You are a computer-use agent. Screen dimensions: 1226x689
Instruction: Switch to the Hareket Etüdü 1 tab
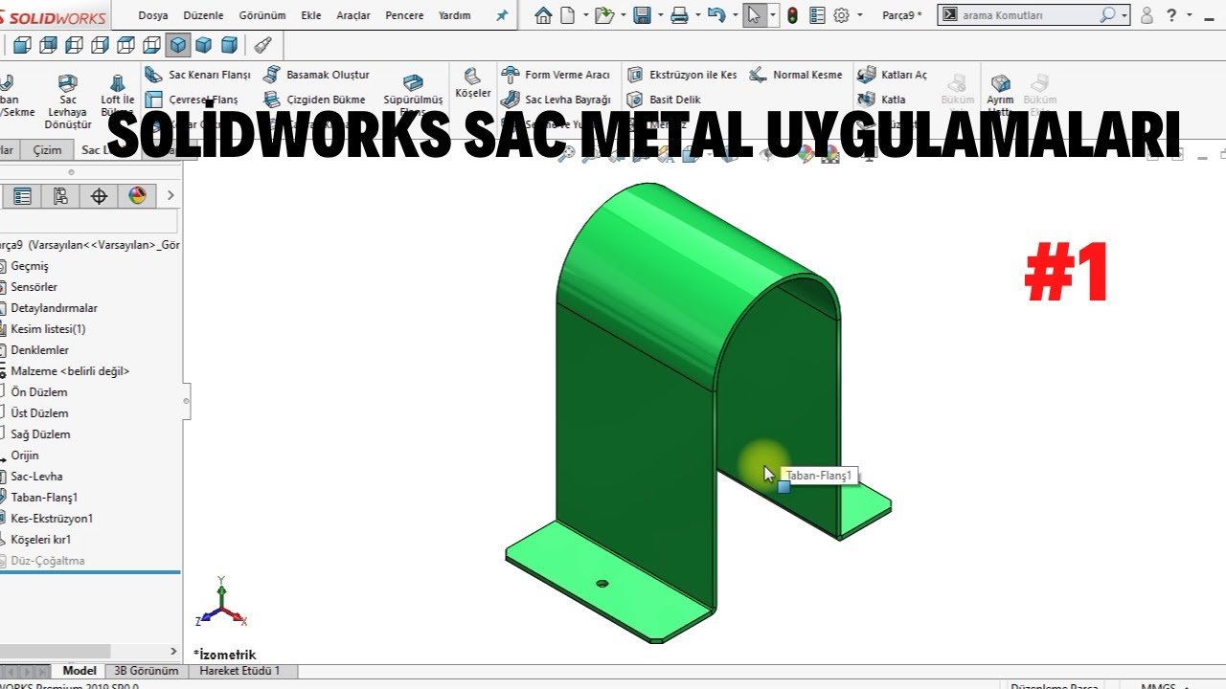(239, 671)
